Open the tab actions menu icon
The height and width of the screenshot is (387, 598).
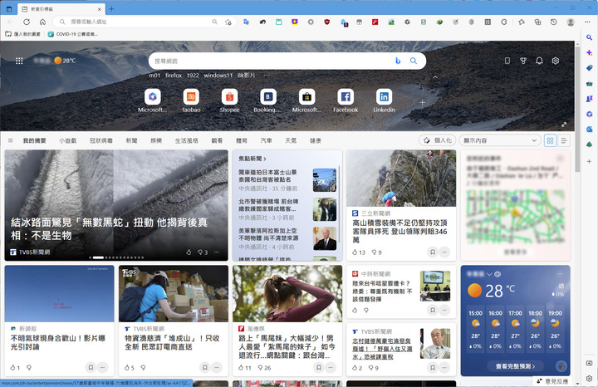[9, 9]
